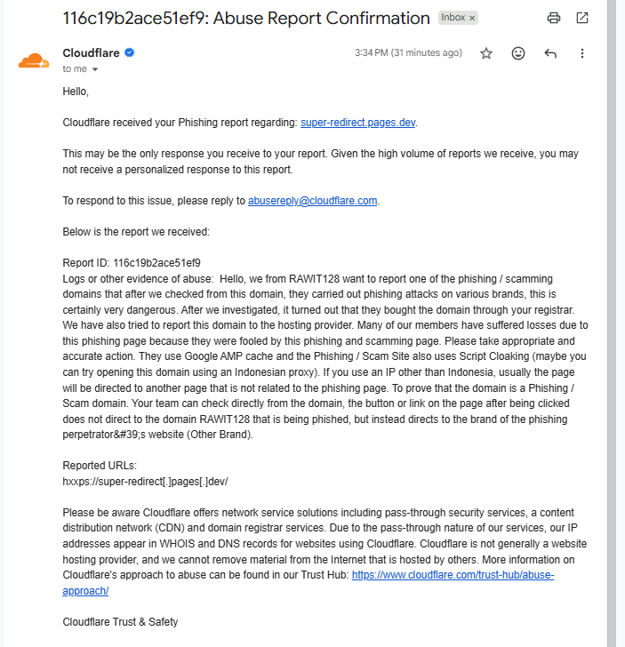Expand recipient details next to 'to me'
Image resolution: width=625 pixels, height=647 pixels.
95,69
